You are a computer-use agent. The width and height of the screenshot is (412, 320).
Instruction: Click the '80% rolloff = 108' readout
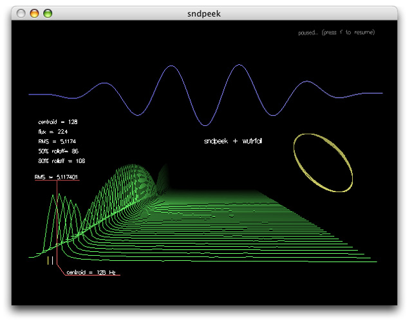[62, 161]
